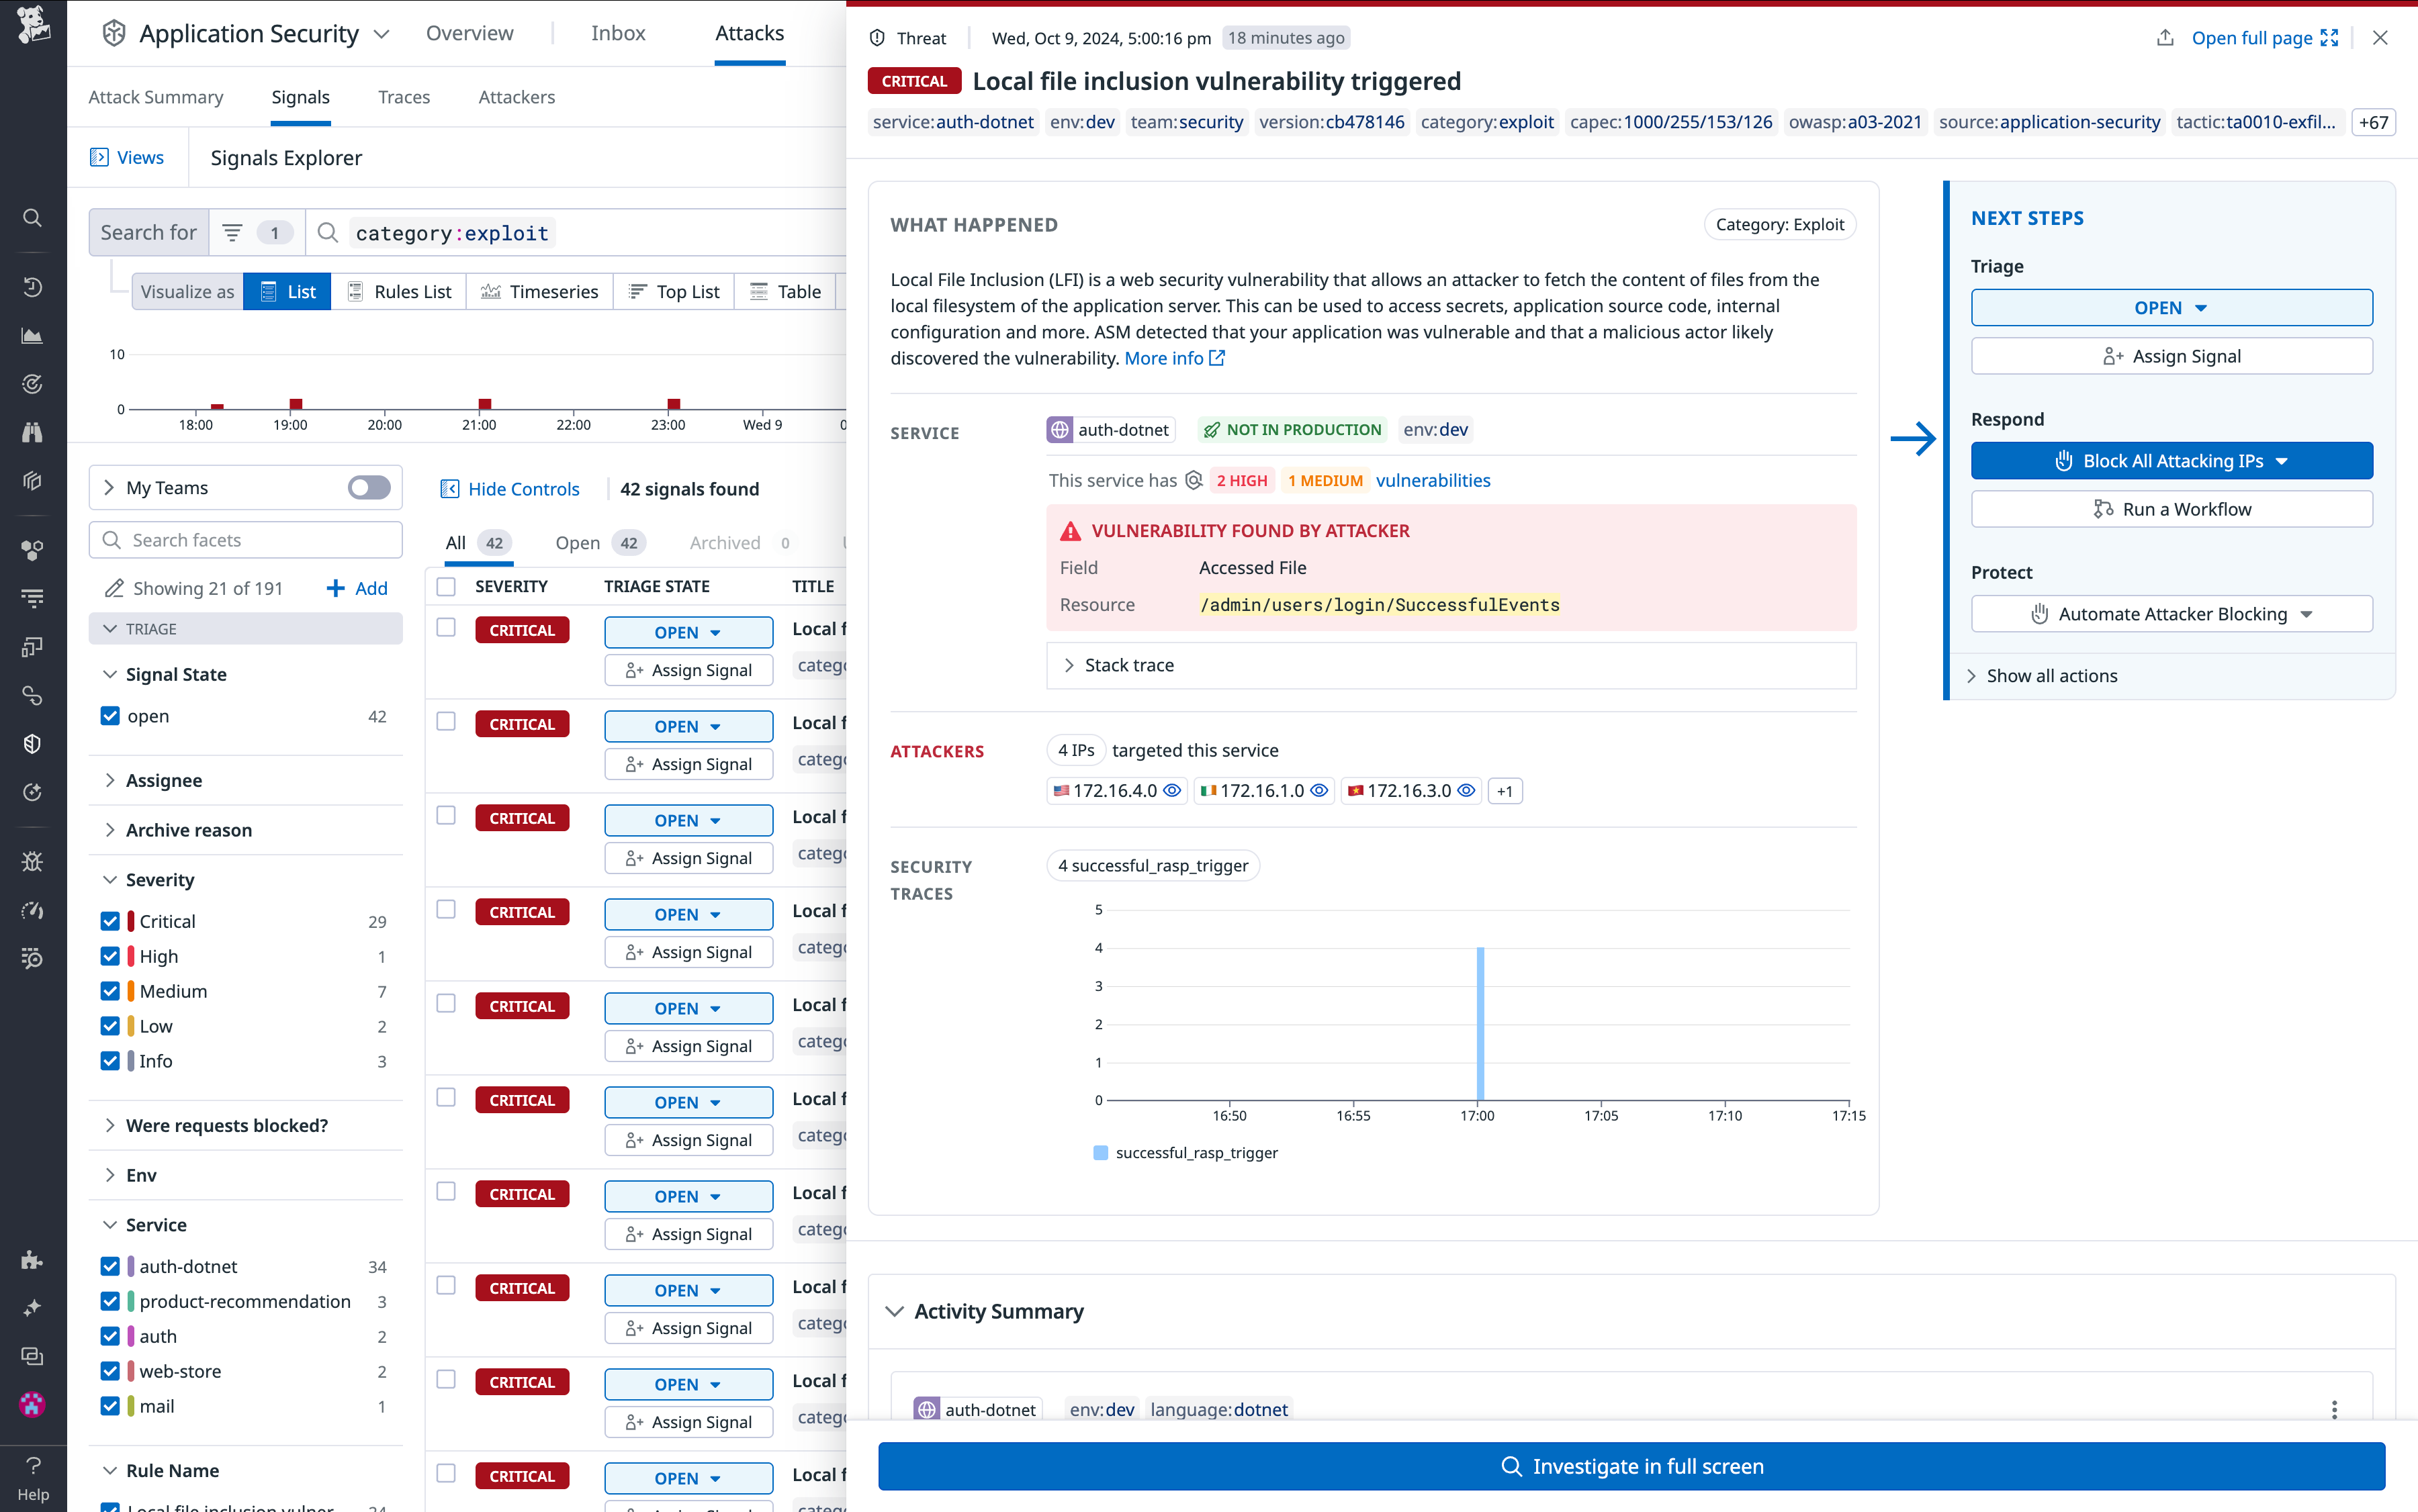Open the Search icon in the left sidebar
Screen dimensions: 2418x1512
click(x=32, y=218)
